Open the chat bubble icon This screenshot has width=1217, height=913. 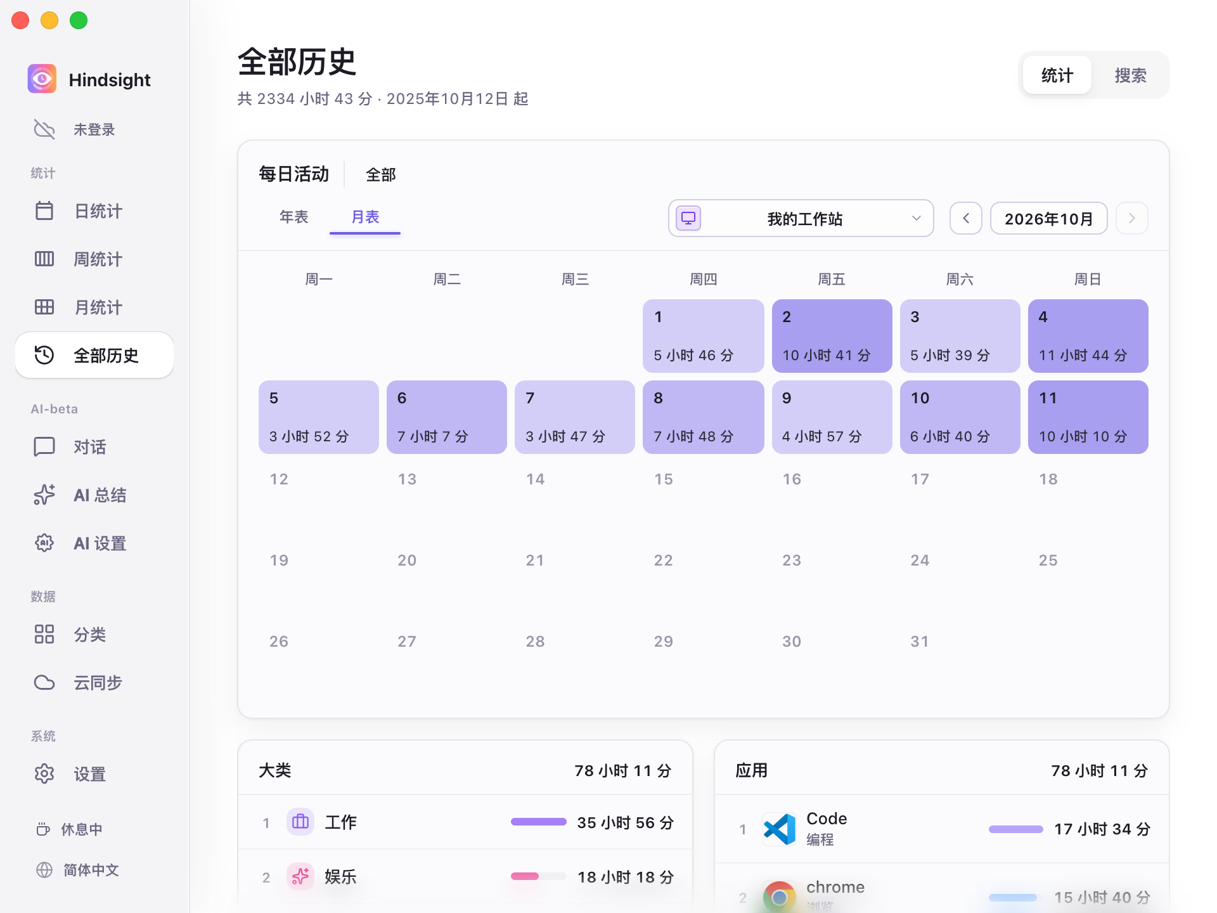coord(44,446)
